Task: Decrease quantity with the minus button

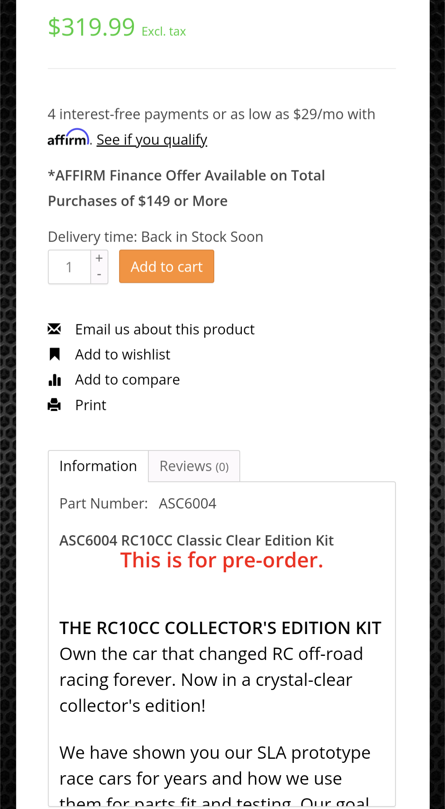Action: pos(99,275)
